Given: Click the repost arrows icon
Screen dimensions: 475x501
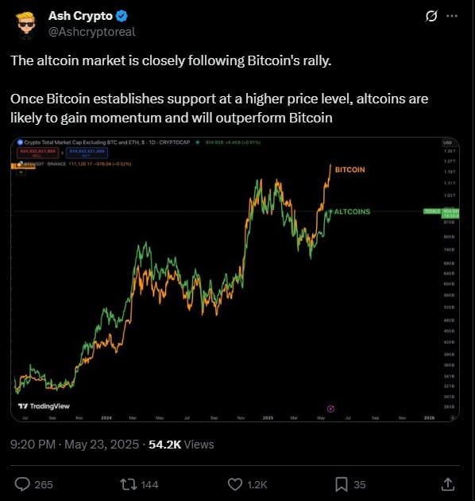Looking at the screenshot, I should pyautogui.click(x=129, y=484).
